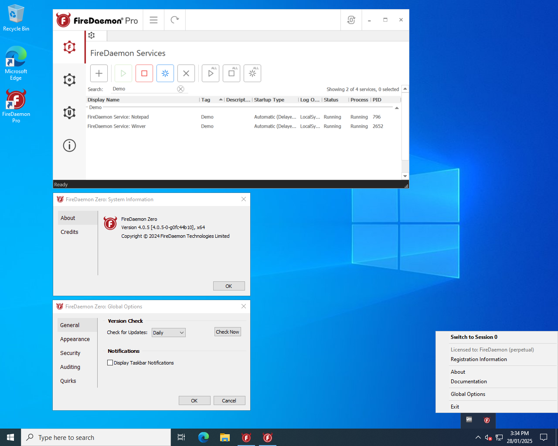Open Edge from the taskbar

[204, 437]
